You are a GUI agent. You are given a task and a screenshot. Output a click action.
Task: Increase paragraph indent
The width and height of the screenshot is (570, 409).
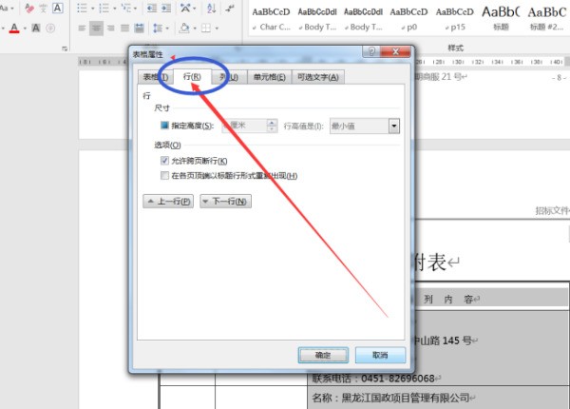166,8
